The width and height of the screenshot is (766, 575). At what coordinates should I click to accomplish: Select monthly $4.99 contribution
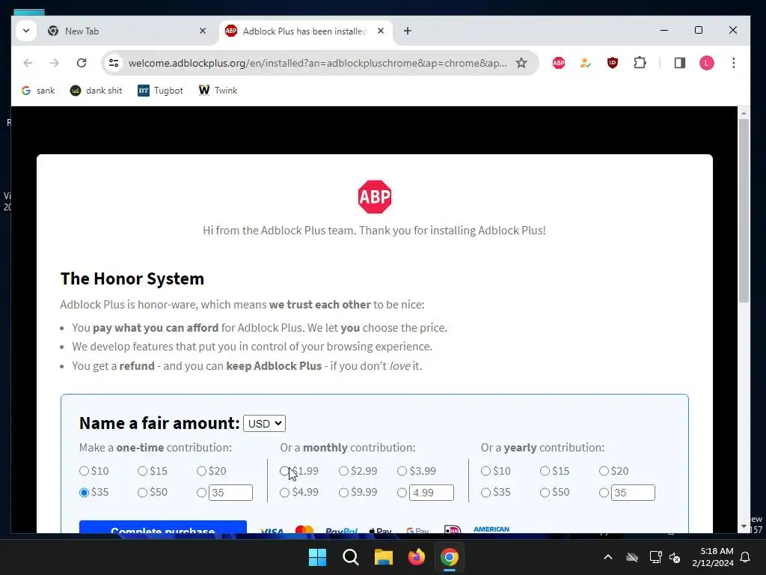(x=285, y=493)
